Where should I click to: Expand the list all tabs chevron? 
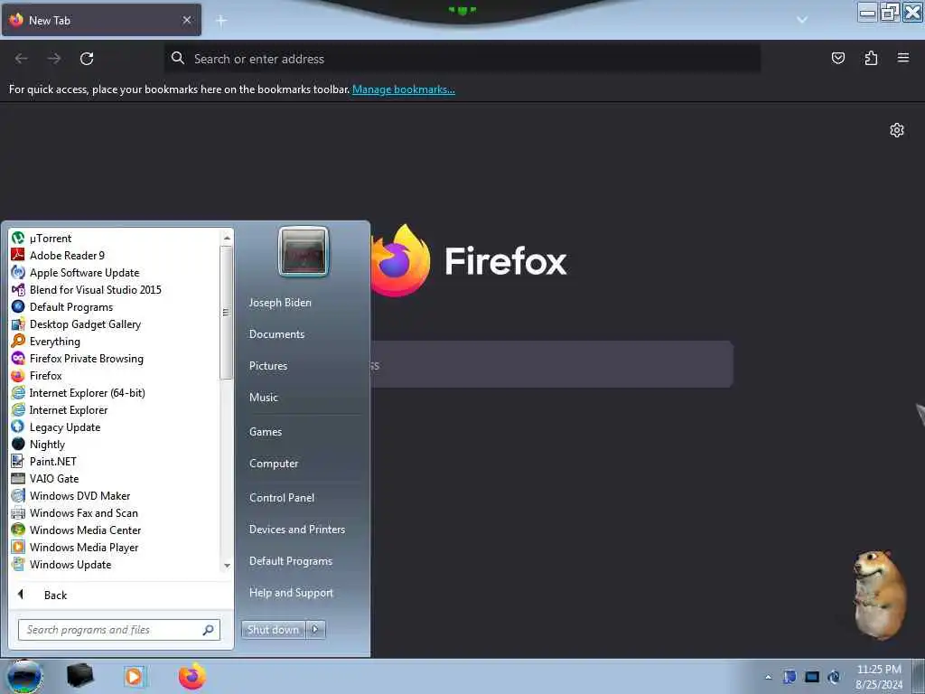[802, 20]
